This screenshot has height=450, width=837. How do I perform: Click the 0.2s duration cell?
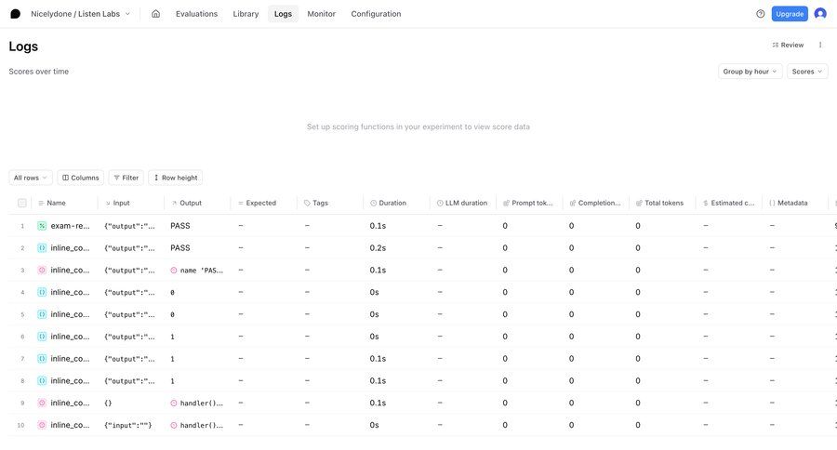point(378,247)
